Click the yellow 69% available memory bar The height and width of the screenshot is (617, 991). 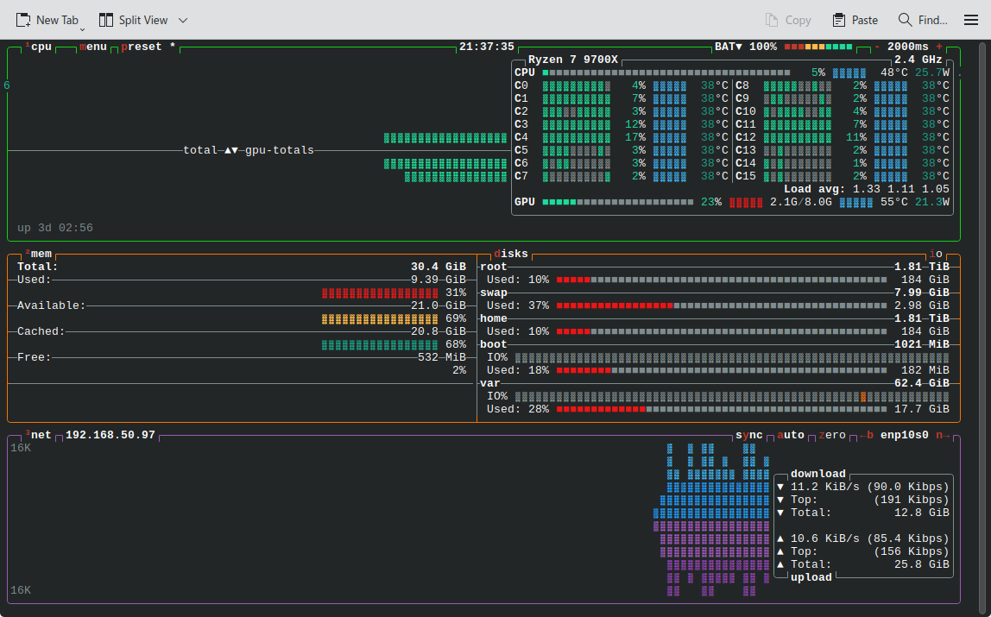point(380,319)
